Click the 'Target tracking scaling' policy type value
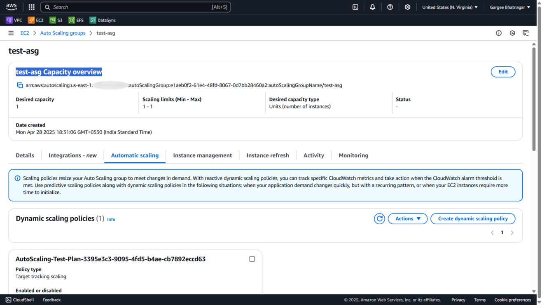The image size is (542, 305). click(41, 277)
